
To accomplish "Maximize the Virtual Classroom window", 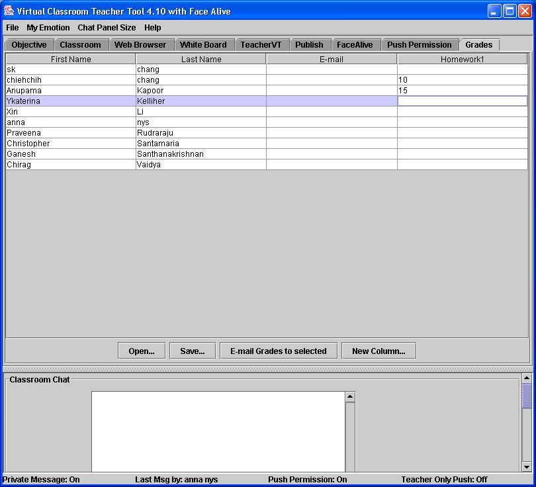I will tap(510, 11).
